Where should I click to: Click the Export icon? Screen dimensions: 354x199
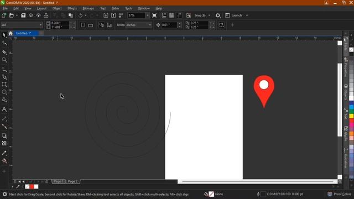click(113, 15)
